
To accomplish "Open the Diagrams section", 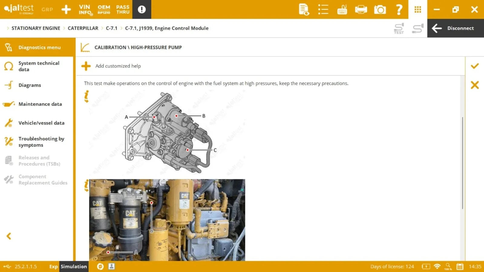I will [x=30, y=85].
